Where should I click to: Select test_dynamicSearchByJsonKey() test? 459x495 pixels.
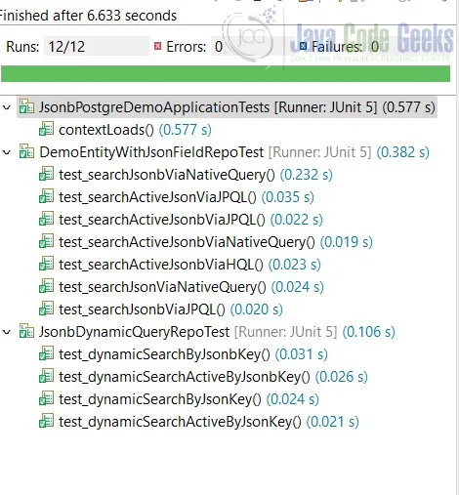[188, 399]
